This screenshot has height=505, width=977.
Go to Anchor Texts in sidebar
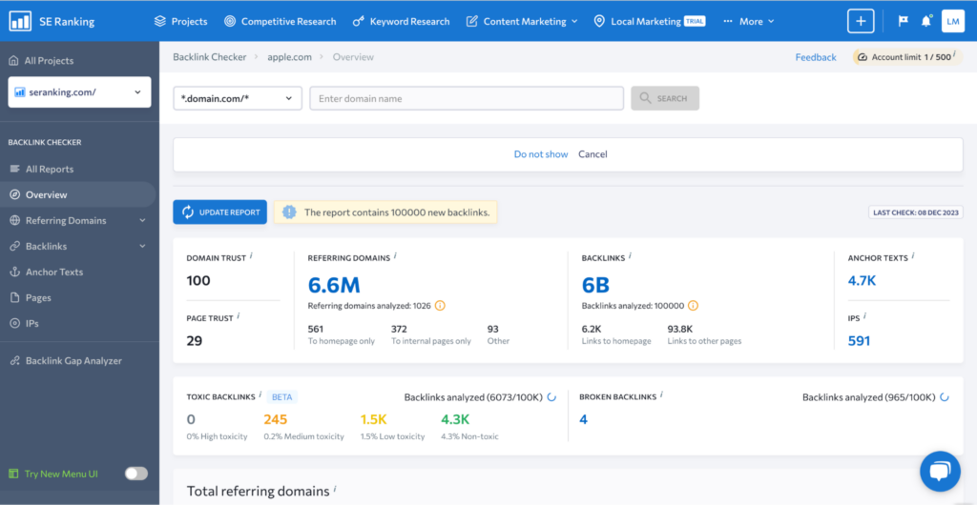point(54,272)
